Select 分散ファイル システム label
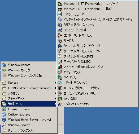Image resolution: width=139 pixels, height=134 pixels. click(77, 104)
